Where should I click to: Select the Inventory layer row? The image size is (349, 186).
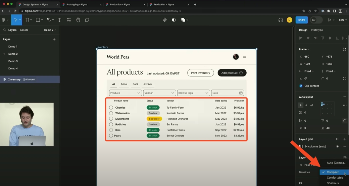[30, 79]
